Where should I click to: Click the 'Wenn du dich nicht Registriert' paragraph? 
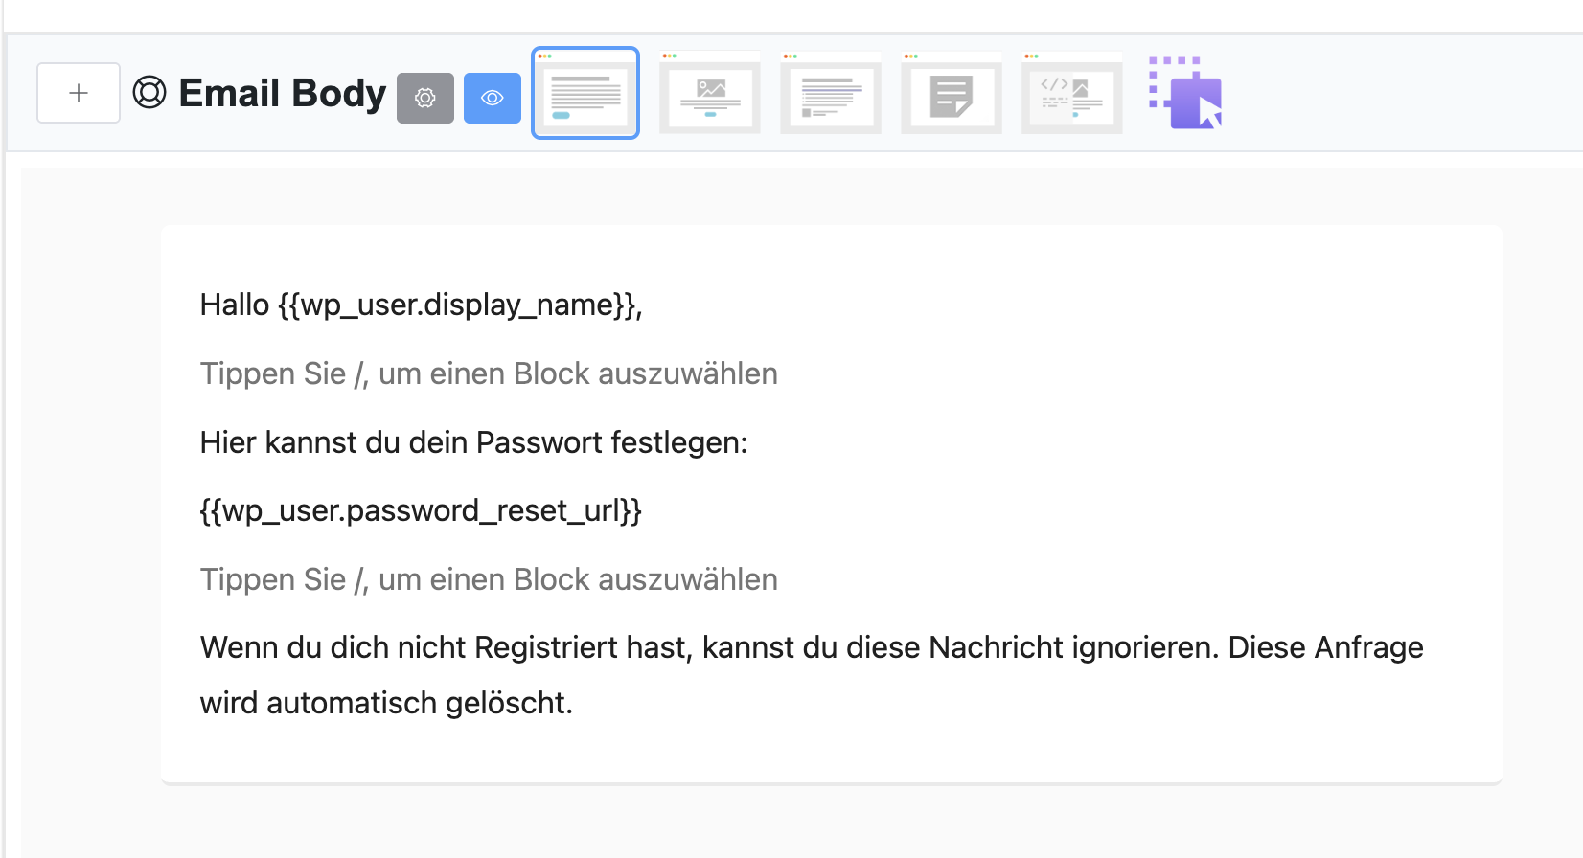click(811, 647)
